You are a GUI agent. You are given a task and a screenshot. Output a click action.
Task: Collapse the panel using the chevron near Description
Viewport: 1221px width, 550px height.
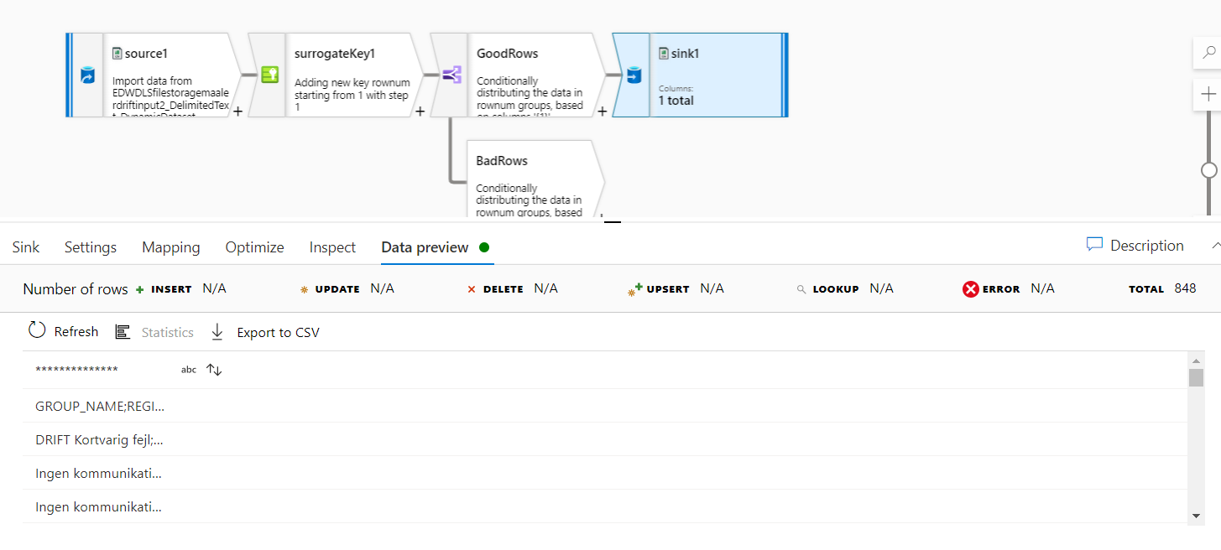tap(1215, 245)
